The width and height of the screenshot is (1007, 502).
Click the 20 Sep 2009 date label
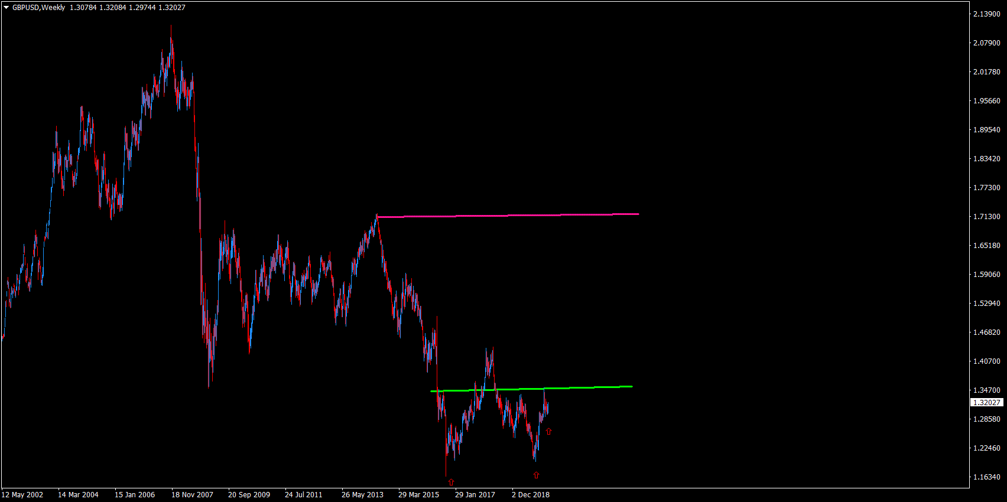(249, 495)
